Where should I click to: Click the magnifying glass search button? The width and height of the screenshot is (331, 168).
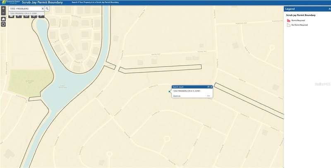[x=47, y=8]
